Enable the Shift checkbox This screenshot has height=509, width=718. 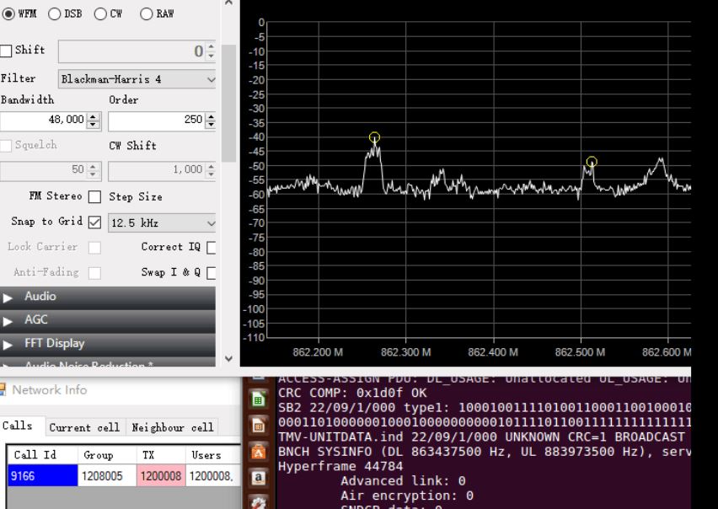tap(6, 51)
